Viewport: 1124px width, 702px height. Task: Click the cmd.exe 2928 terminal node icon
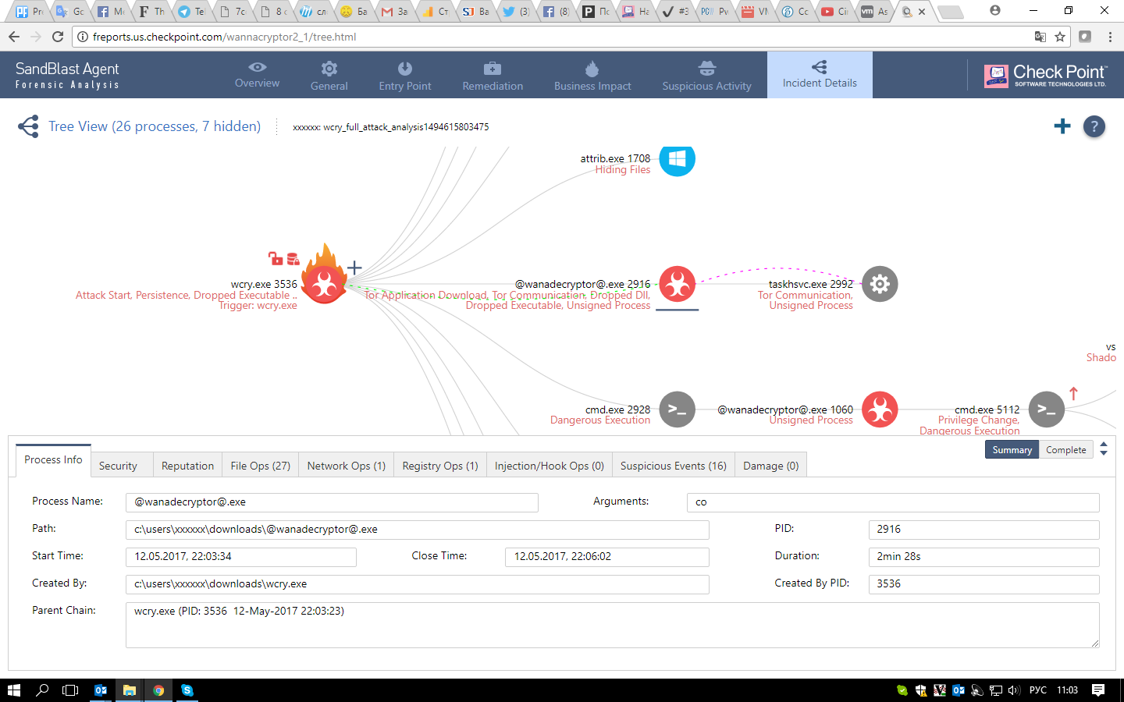click(x=678, y=409)
